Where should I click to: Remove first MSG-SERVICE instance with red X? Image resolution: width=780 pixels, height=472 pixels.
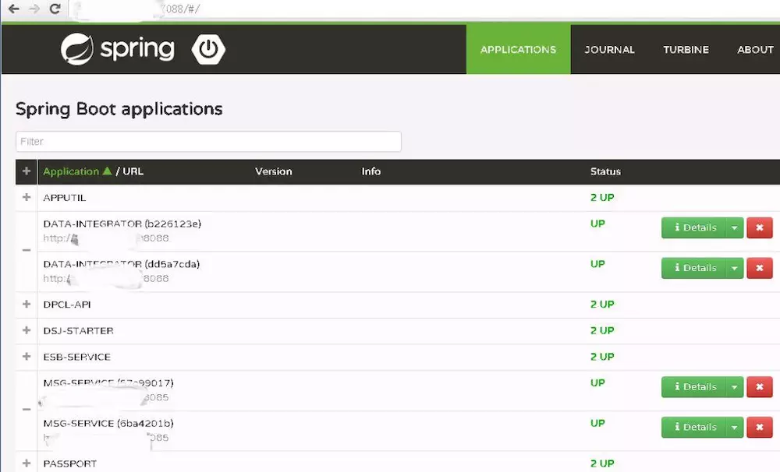pyautogui.click(x=759, y=386)
